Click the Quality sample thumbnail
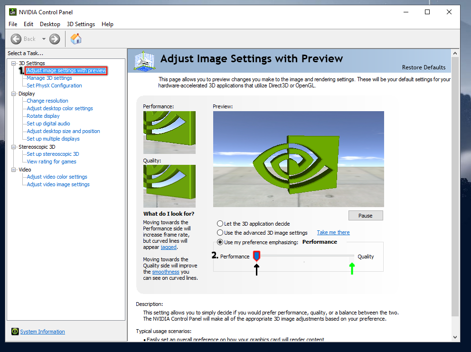The height and width of the screenshot is (352, 471). click(170, 186)
